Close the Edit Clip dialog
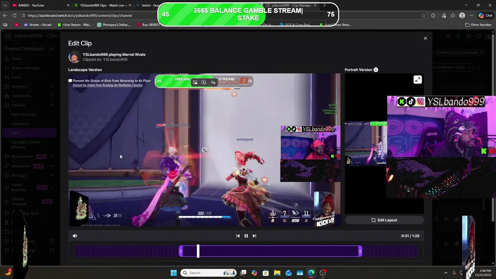This screenshot has width=496, height=279. (x=425, y=38)
